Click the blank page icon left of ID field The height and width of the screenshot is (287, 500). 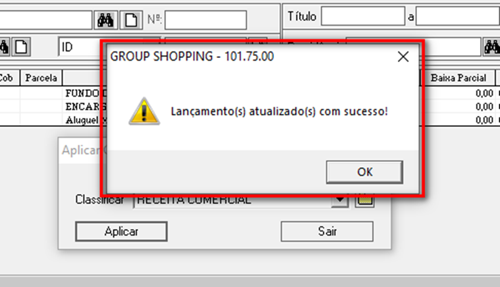click(21, 47)
